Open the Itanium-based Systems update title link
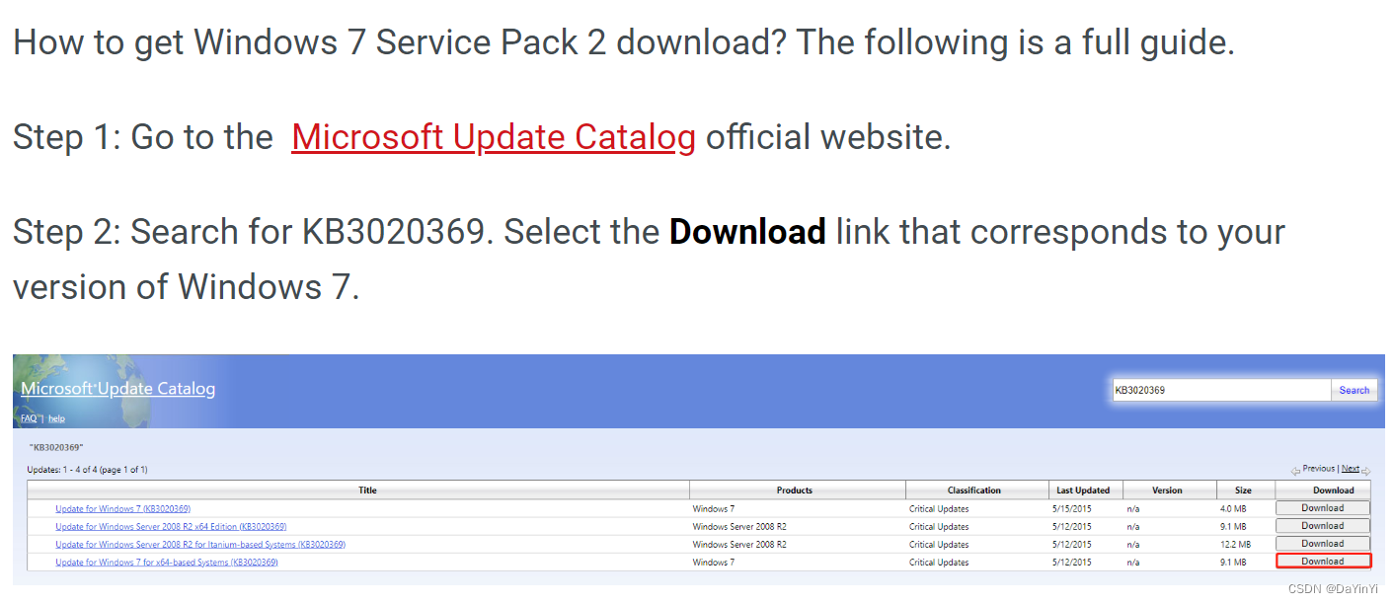The height and width of the screenshot is (603, 1393). 199,543
